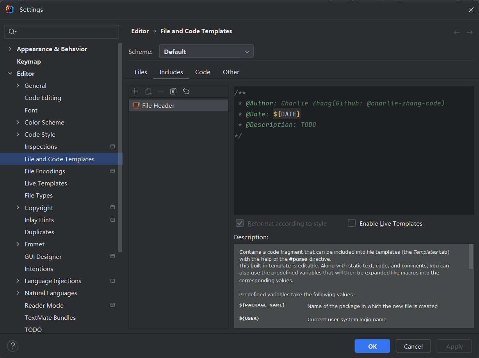Click the File Header coffee cup icon
The image size is (479, 358).
coord(136,105)
